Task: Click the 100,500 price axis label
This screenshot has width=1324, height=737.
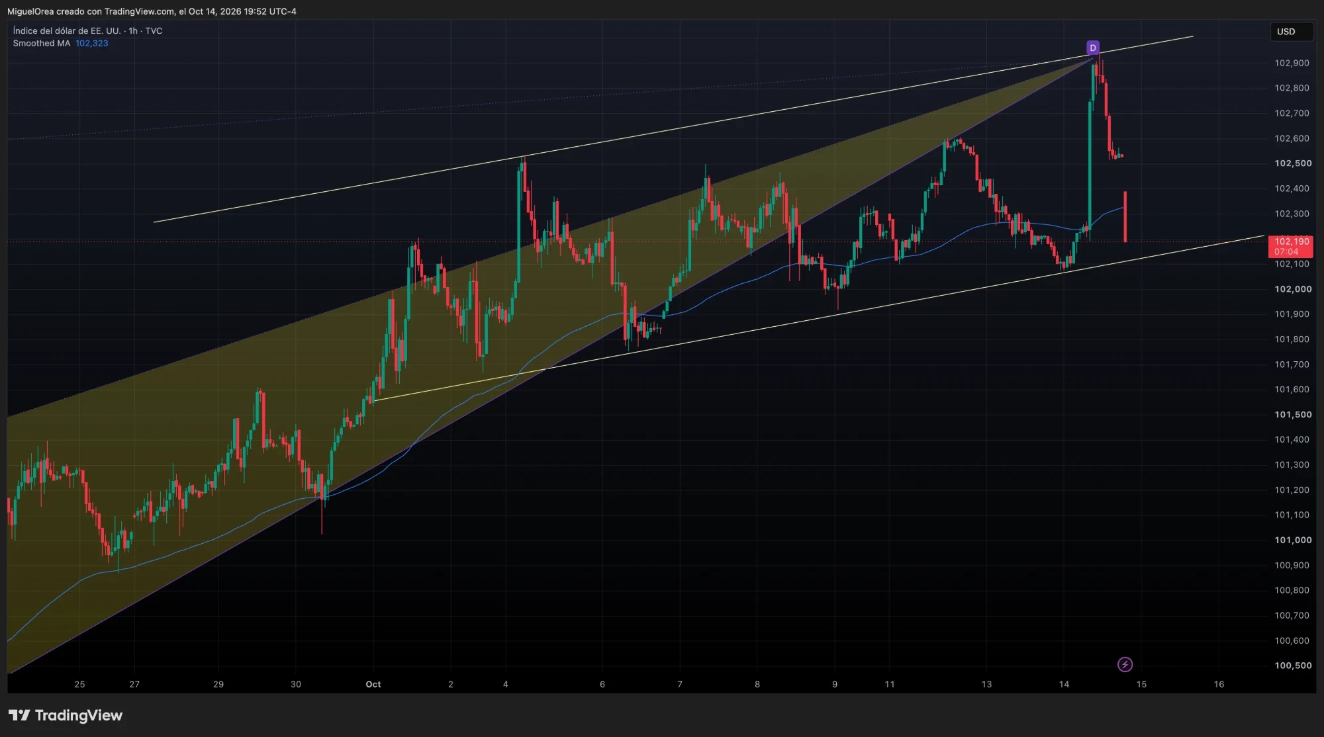Action: pyautogui.click(x=1293, y=666)
